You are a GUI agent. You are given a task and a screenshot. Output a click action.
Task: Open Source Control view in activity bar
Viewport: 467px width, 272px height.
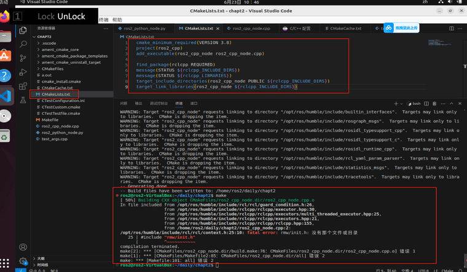(23, 58)
